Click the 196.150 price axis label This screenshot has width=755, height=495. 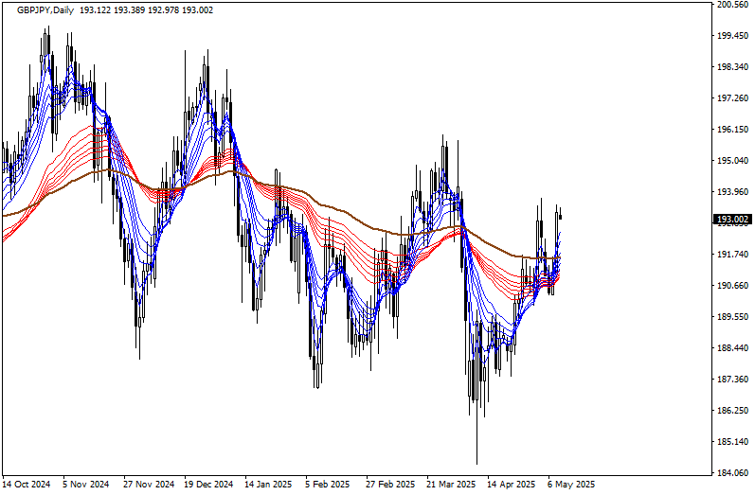click(733, 130)
